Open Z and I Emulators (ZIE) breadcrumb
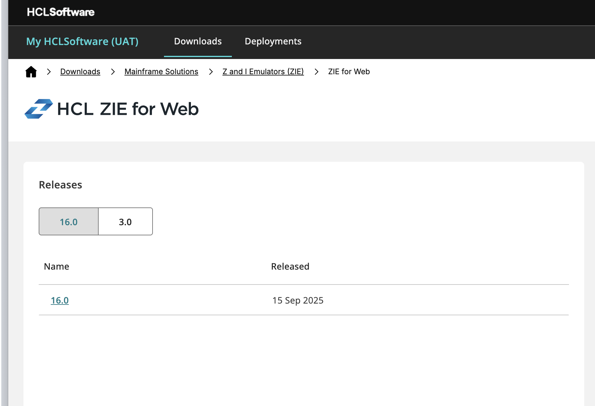The height and width of the screenshot is (406, 595). tap(263, 72)
